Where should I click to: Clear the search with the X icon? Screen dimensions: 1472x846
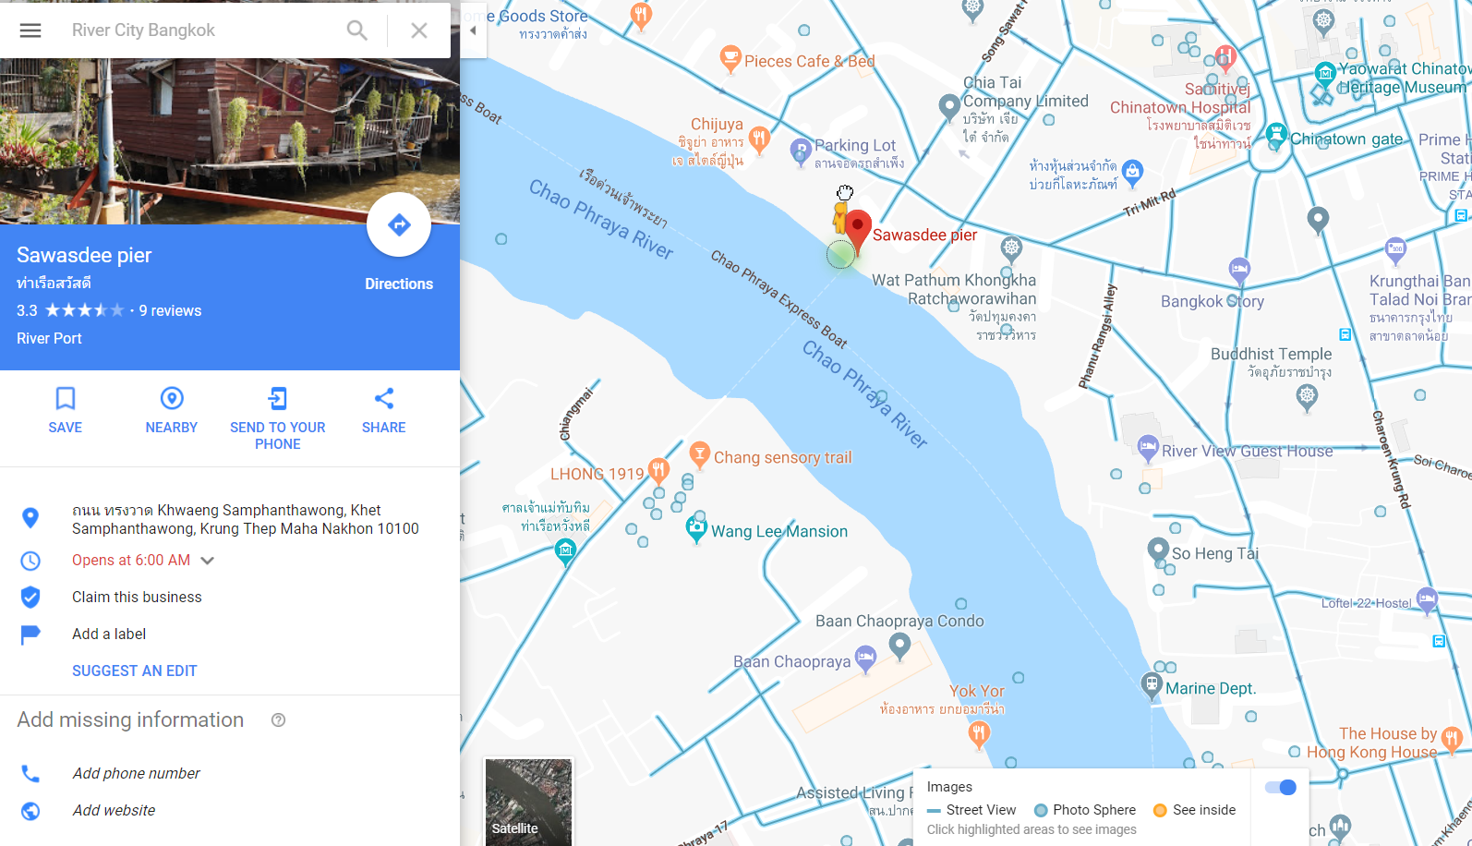[419, 30]
